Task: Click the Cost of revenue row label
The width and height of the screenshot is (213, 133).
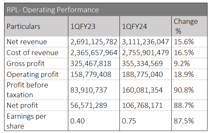Action: pos(32,53)
